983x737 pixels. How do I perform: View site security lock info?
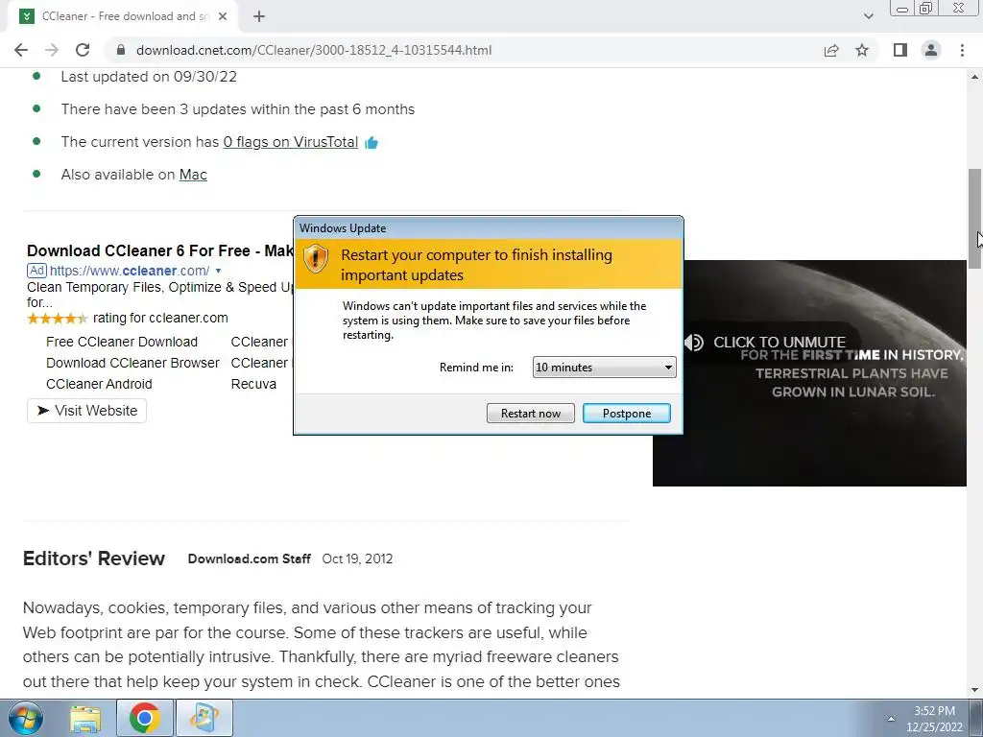[x=121, y=50]
